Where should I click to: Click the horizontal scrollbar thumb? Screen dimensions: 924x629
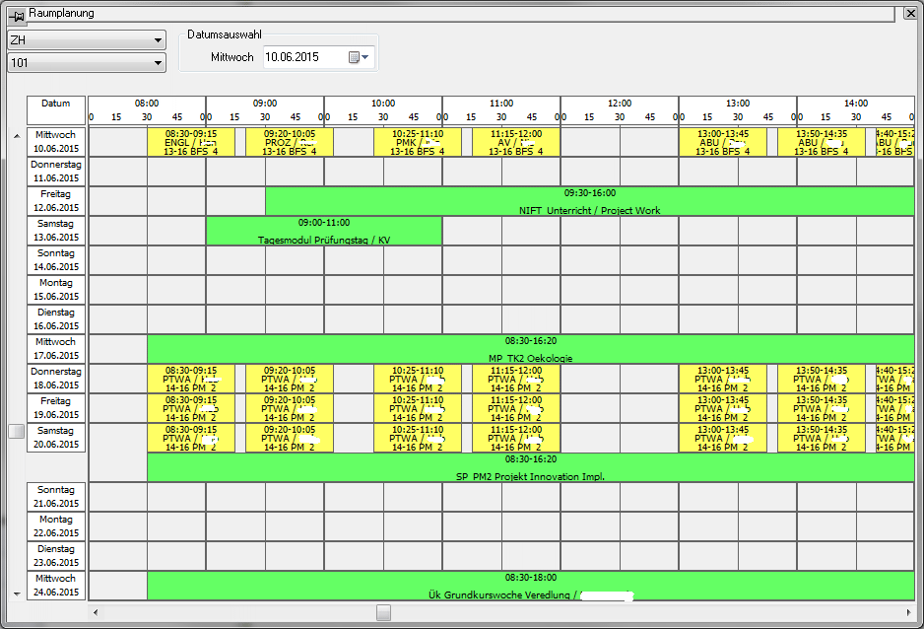(x=383, y=612)
